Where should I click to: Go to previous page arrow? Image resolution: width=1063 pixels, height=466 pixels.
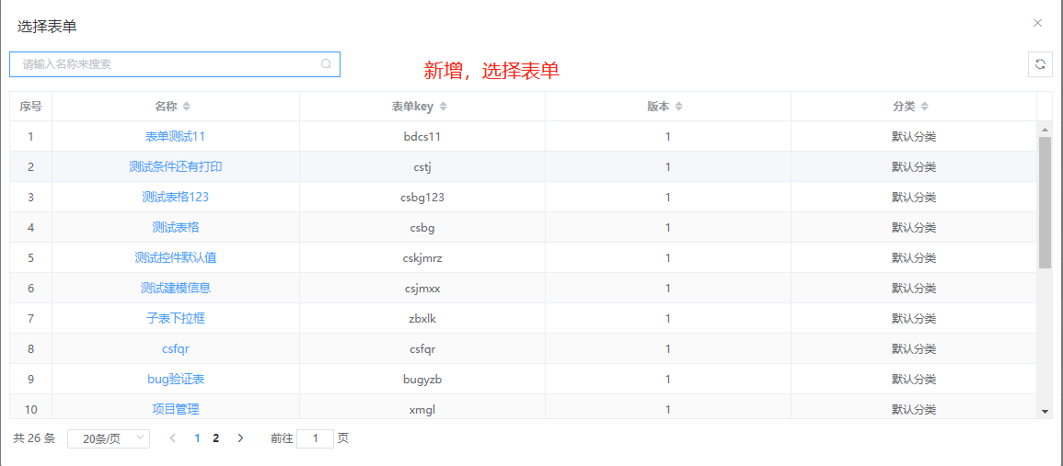pos(173,438)
